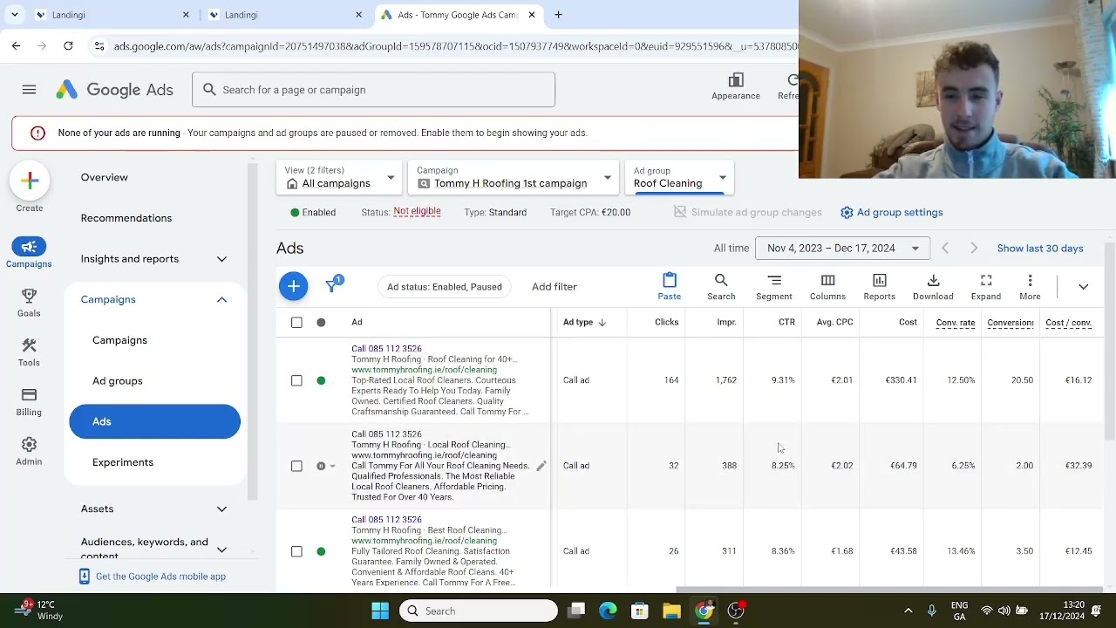Open the main hamburger menu

[29, 90]
